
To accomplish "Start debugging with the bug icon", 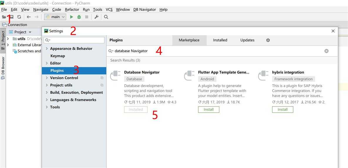I will pos(79,17).
